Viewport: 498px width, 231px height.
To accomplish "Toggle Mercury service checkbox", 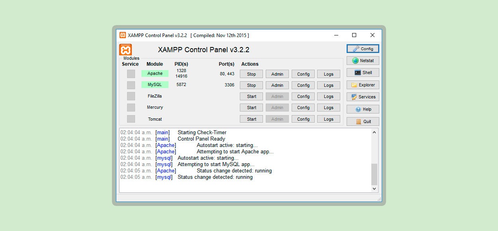I will tap(131, 108).
